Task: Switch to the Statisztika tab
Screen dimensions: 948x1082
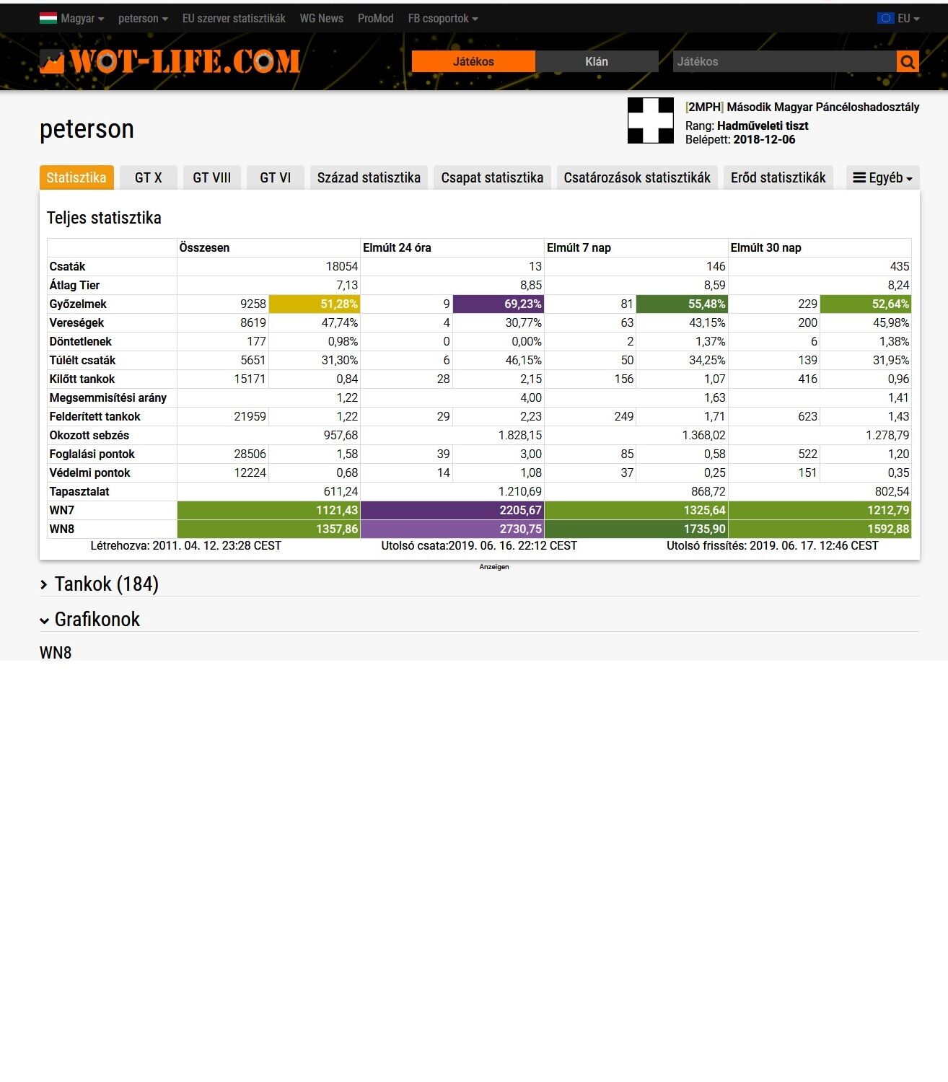Action: point(76,177)
